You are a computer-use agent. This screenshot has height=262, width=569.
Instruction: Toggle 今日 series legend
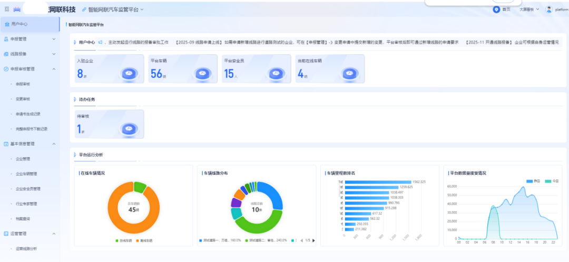tap(551, 181)
